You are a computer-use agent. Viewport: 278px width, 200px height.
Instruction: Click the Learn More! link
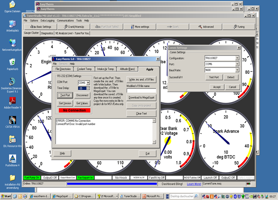coord(194,184)
